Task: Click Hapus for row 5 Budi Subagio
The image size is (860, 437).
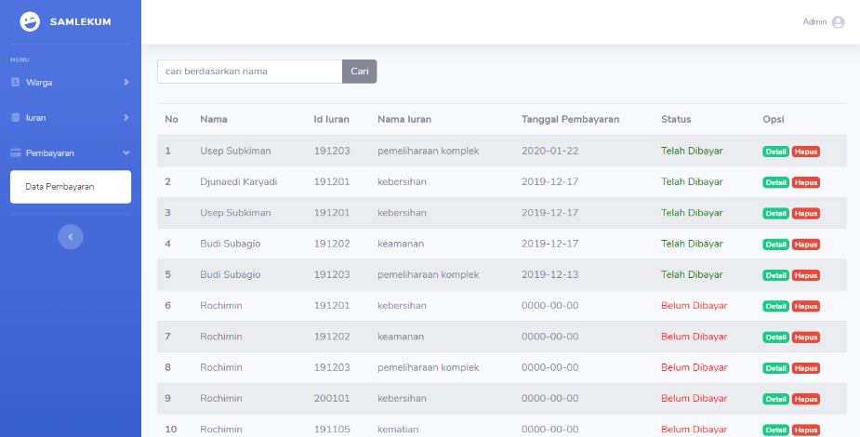Action: [x=806, y=275]
